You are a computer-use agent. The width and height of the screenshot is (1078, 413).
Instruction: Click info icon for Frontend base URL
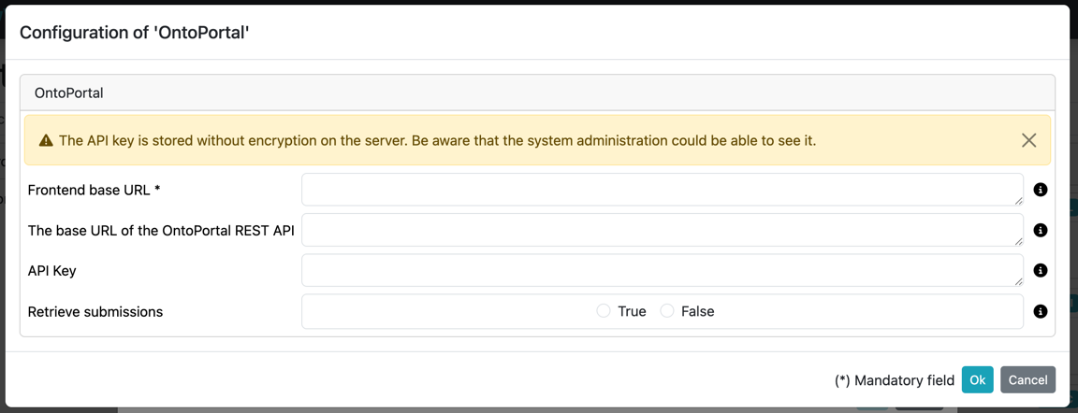(x=1041, y=190)
